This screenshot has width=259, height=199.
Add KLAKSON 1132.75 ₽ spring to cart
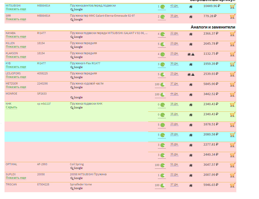pyautogui.click(x=232, y=54)
